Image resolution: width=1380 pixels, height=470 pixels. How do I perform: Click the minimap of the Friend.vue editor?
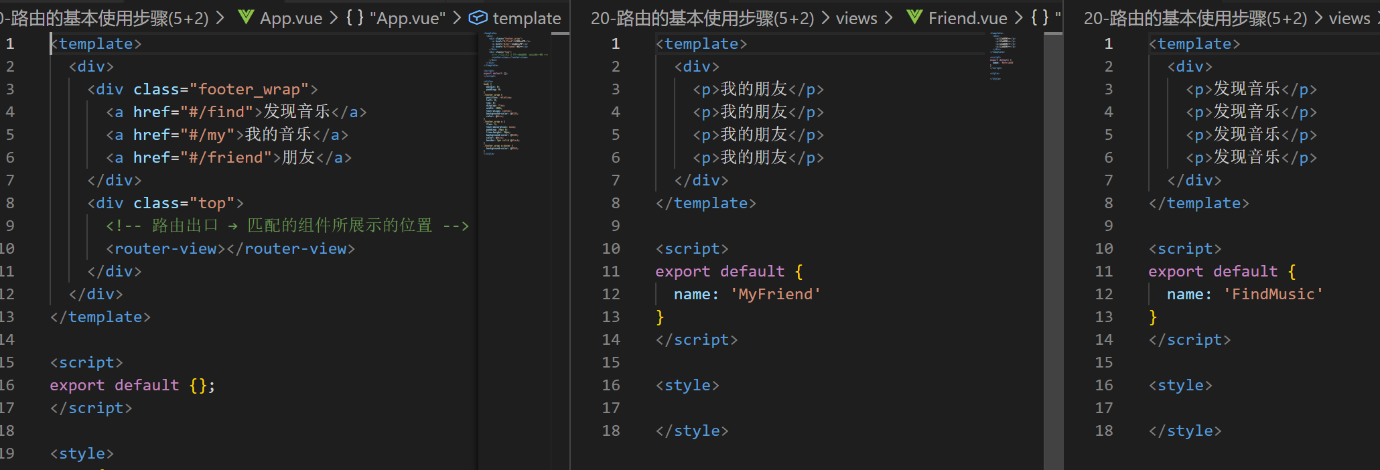point(1003,57)
